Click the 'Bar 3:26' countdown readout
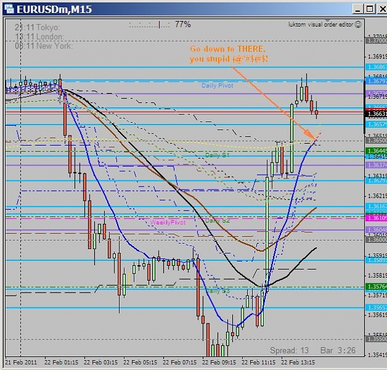 pyautogui.click(x=338, y=350)
